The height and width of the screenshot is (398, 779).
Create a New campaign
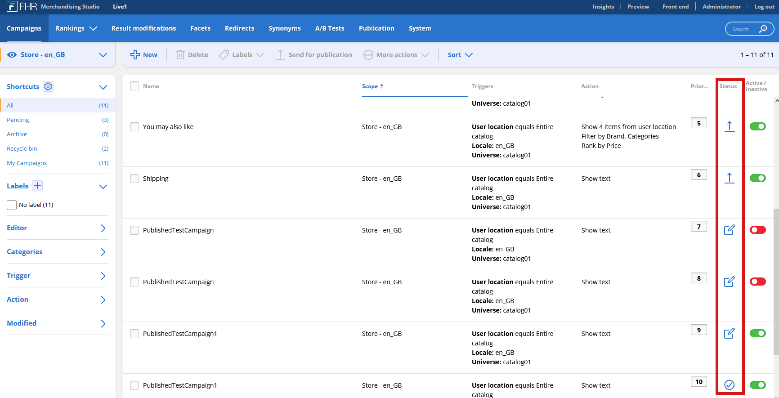[x=144, y=55]
